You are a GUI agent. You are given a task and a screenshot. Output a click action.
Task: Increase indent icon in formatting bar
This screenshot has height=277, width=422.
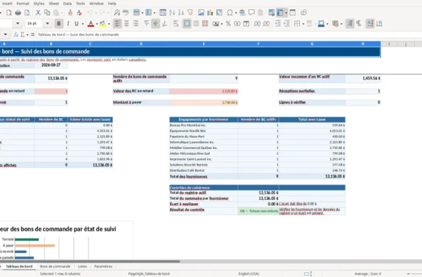tap(278, 24)
